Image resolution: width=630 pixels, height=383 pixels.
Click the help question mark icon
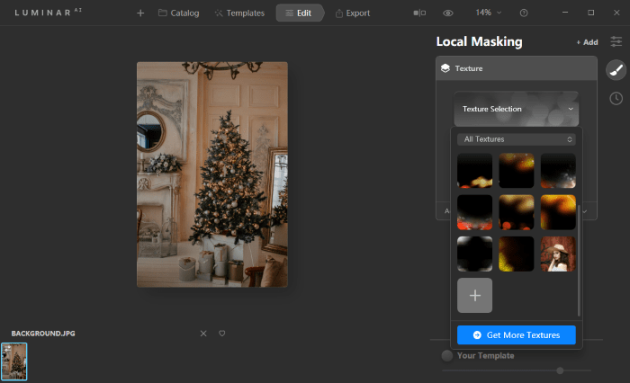[524, 13]
